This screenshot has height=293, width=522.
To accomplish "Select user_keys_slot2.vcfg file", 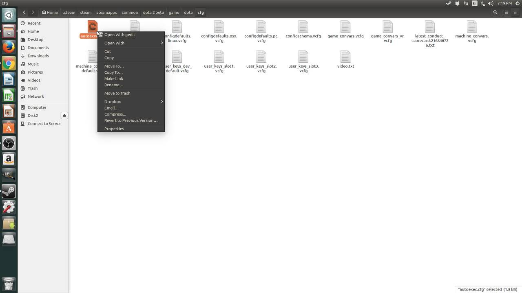I will click(261, 61).
